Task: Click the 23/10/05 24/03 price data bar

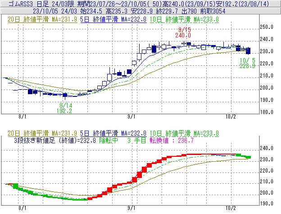Action: 140,11
